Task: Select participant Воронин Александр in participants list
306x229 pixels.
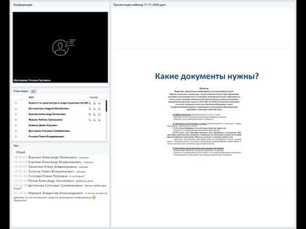Action: point(47,114)
